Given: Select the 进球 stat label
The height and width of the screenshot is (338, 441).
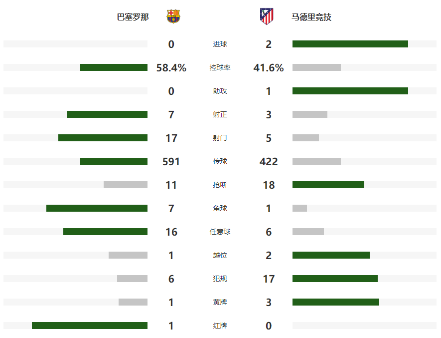Looking at the screenshot, I should pos(220,44).
